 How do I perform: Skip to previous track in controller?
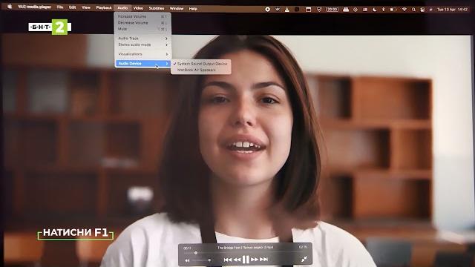[x=228, y=260]
